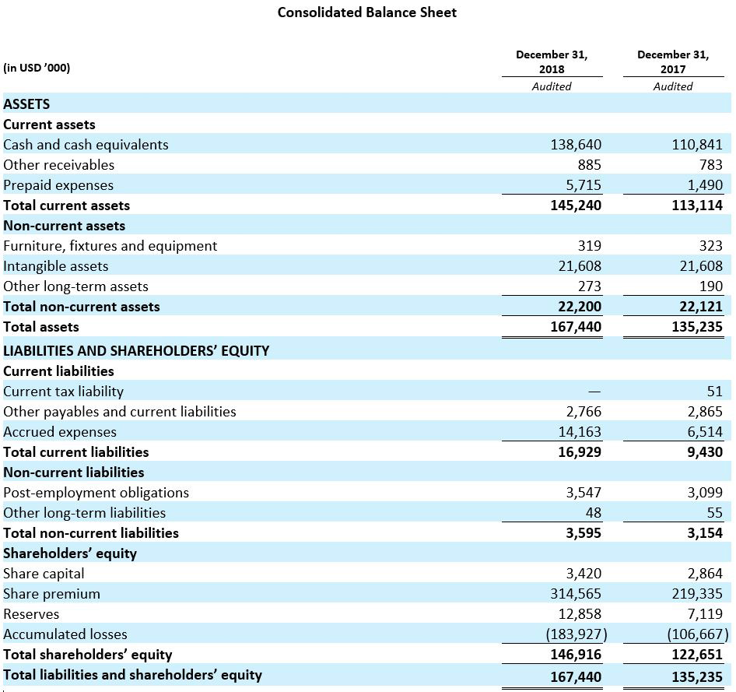Screen dimensions: 736x692
Task: Select 'Total non-current liabilities' label
Action: click(x=91, y=533)
